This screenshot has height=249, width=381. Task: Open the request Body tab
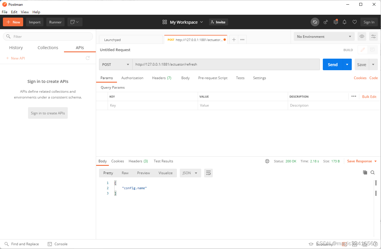pos(185,78)
